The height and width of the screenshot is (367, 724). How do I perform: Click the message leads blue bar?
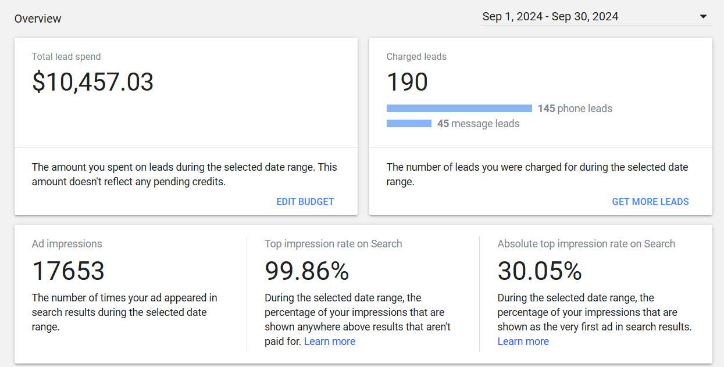tap(409, 124)
